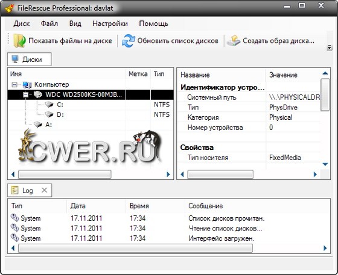The image size is (338, 275).
Task: Click the Метка column header
Action: (x=138, y=74)
